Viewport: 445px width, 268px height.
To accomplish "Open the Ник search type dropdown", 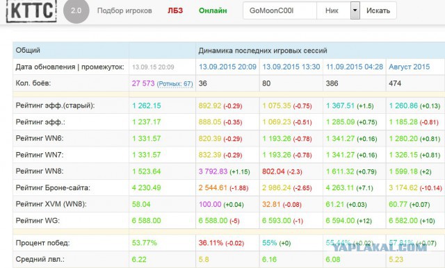I will [339, 11].
